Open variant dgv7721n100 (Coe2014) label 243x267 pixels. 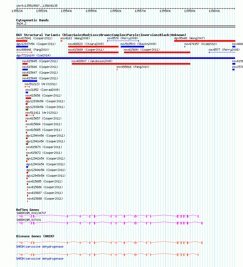pos(34,55)
